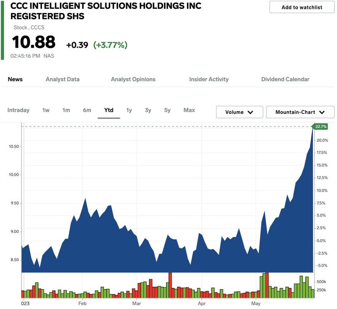Click the Stock, CCCS ticker label
The width and height of the screenshot is (337, 309).
(x=29, y=27)
